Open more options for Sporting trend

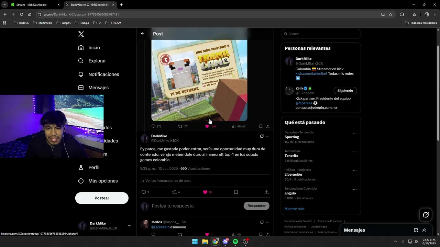pos(355,133)
